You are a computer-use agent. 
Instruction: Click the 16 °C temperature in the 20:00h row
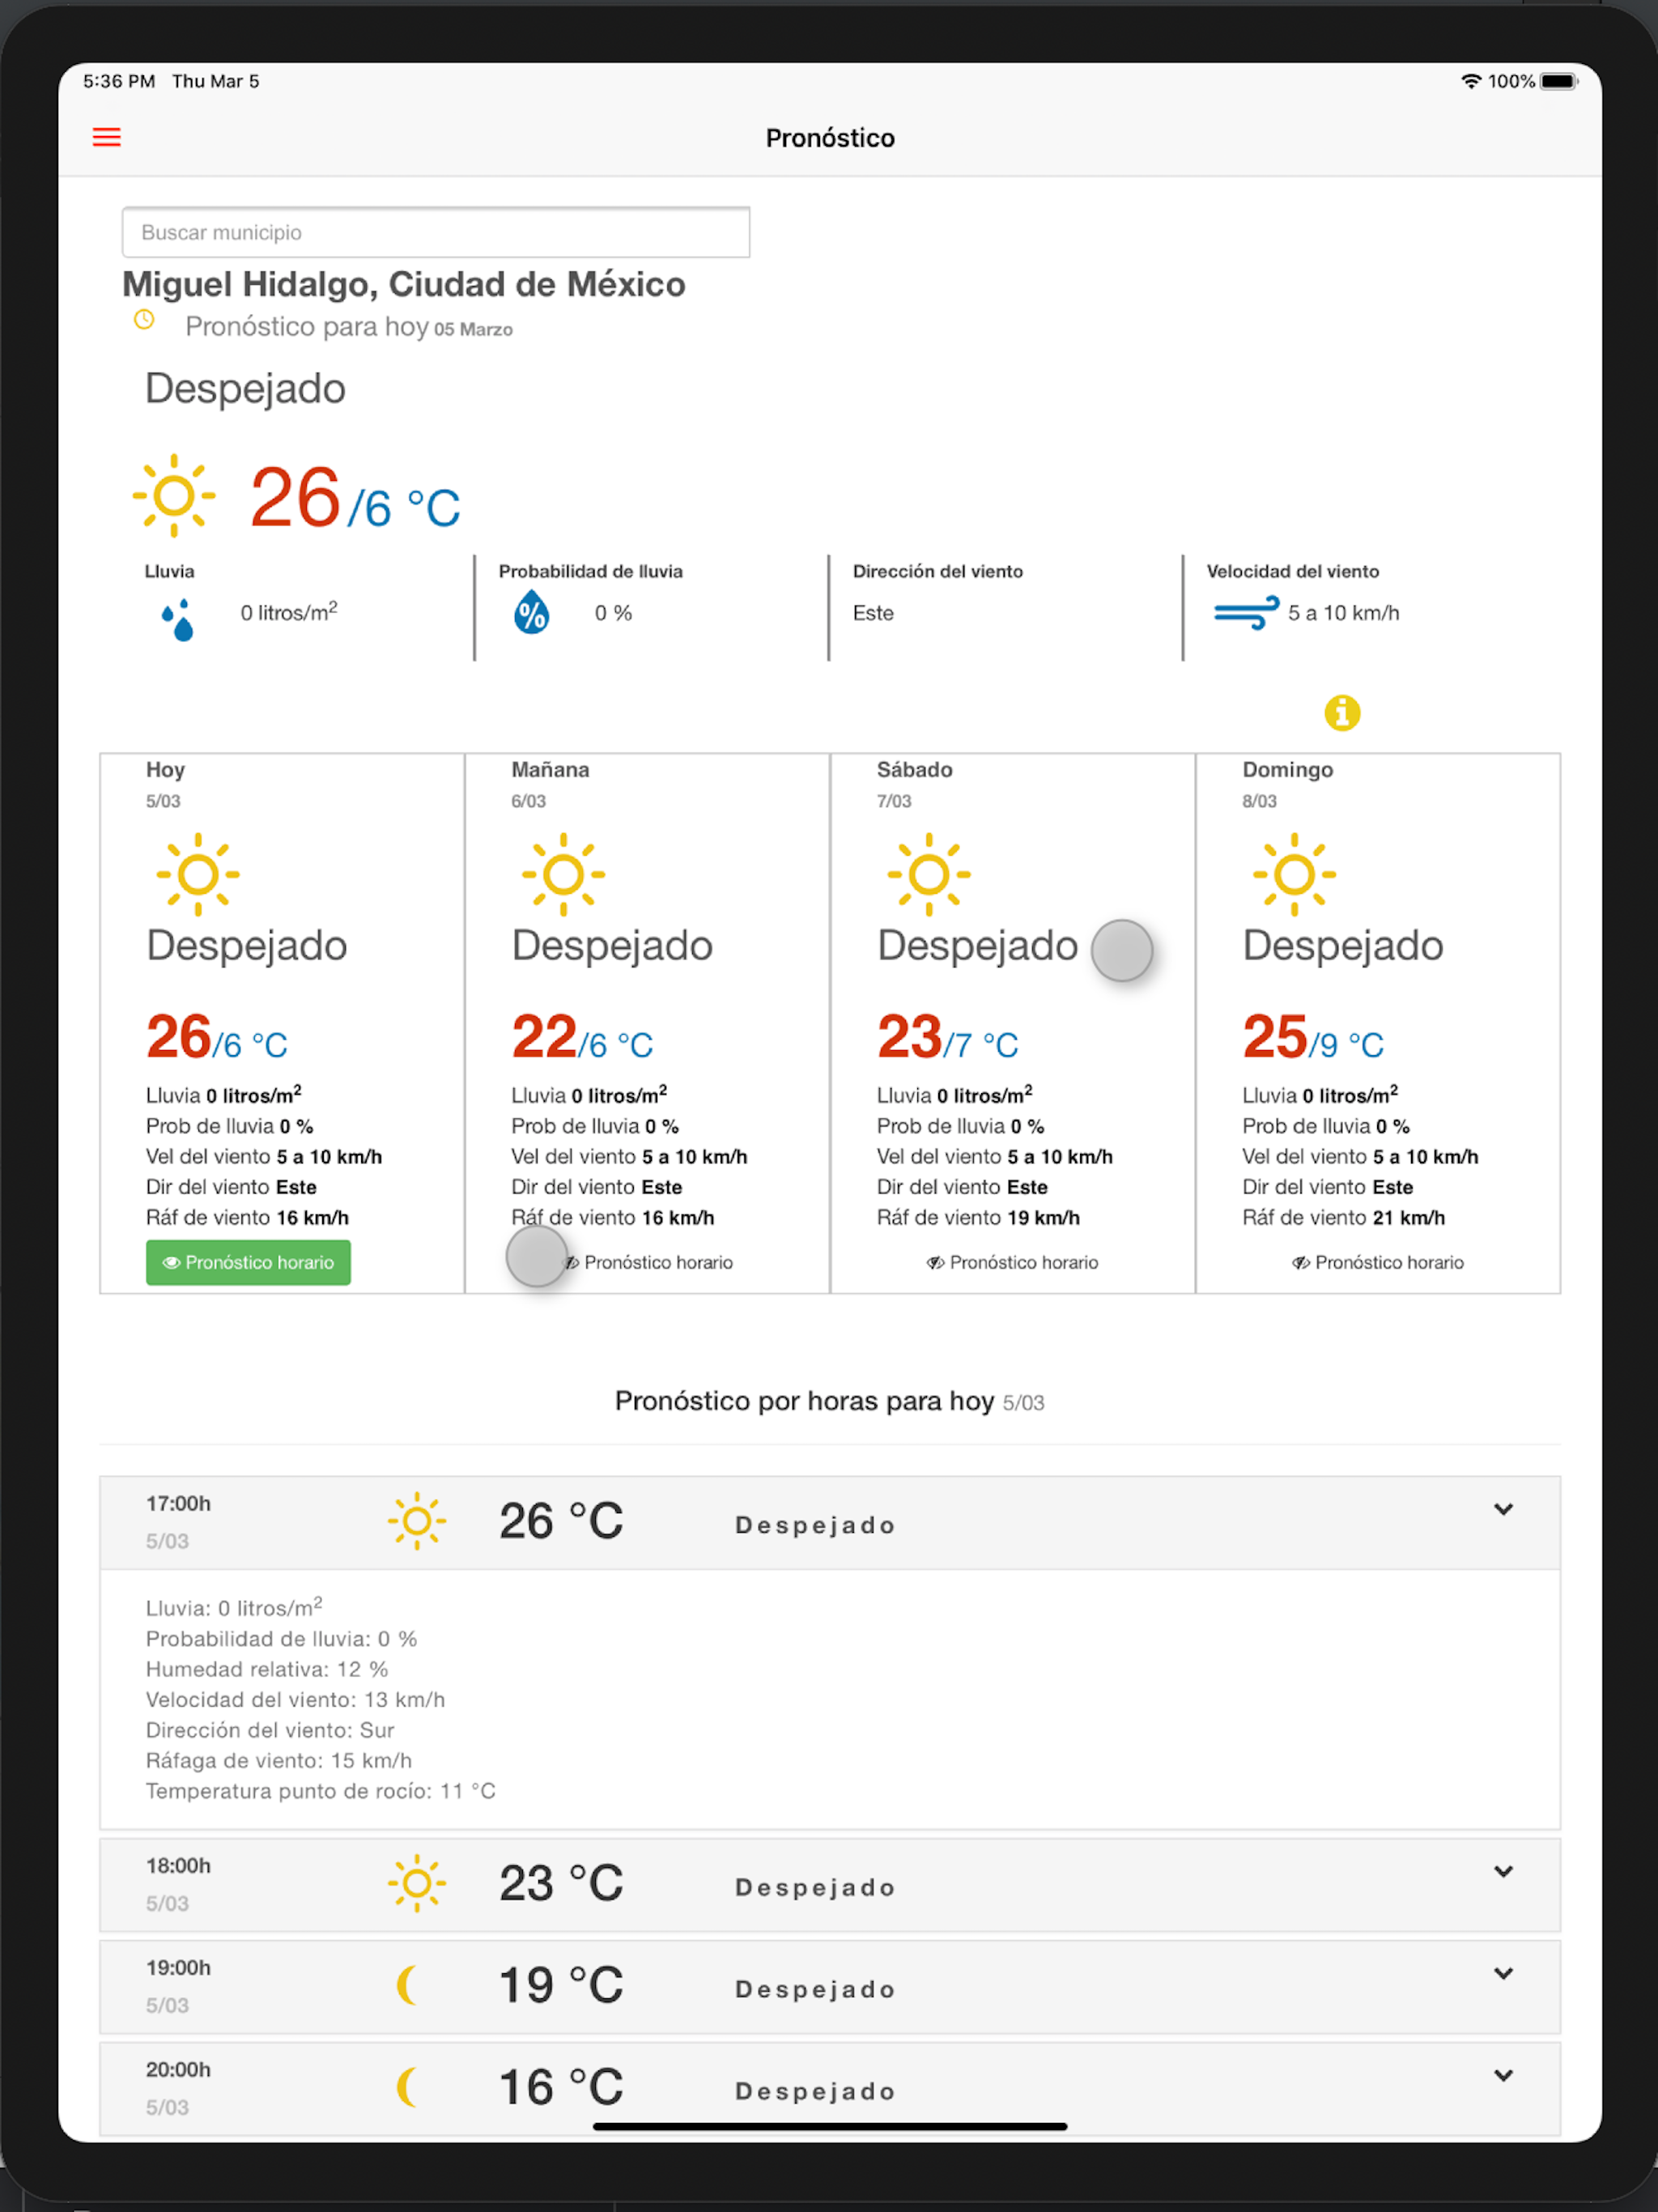click(x=561, y=2087)
